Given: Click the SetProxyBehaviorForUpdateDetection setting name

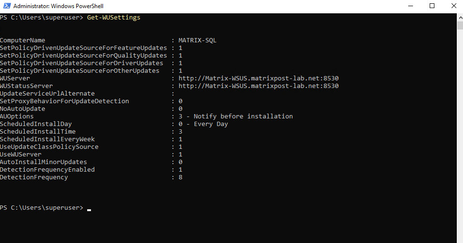Looking at the screenshot, I should coord(64,101).
